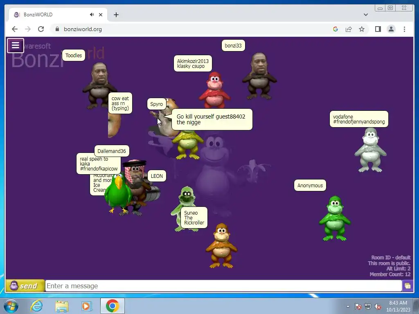Click the Room ID - default text
Screen dimensions: 419x314
point(391,258)
